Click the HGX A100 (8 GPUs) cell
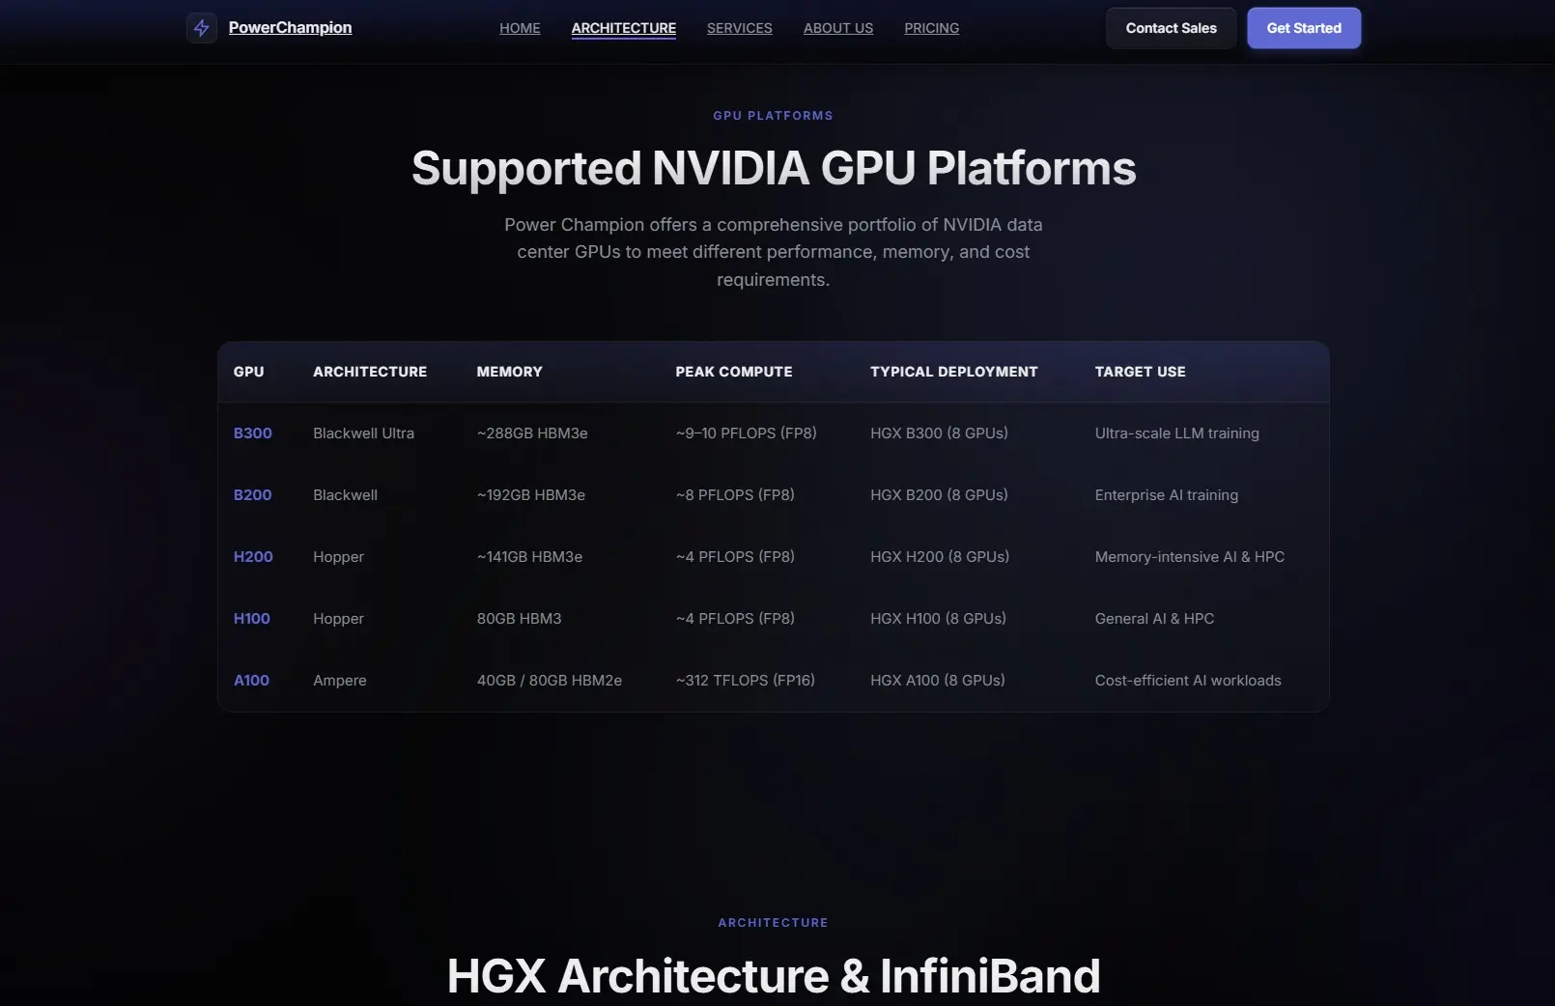Image resolution: width=1555 pixels, height=1006 pixels. pyautogui.click(x=938, y=681)
